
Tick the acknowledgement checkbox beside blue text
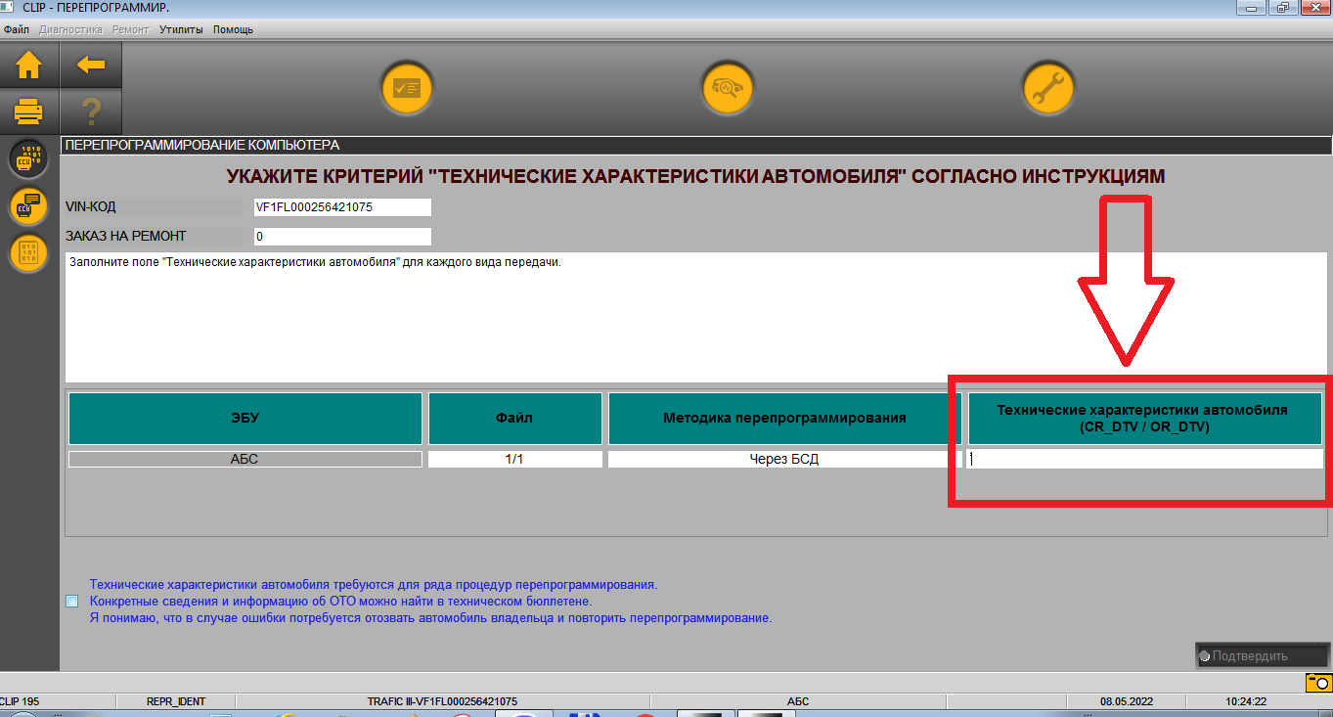(x=72, y=601)
